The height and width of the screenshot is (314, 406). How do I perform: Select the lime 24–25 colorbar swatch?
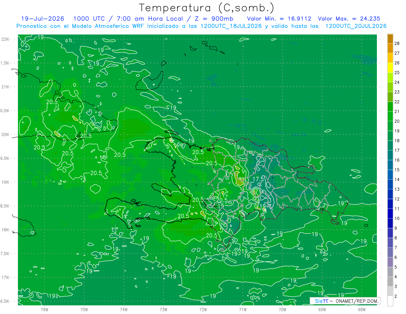[390, 77]
